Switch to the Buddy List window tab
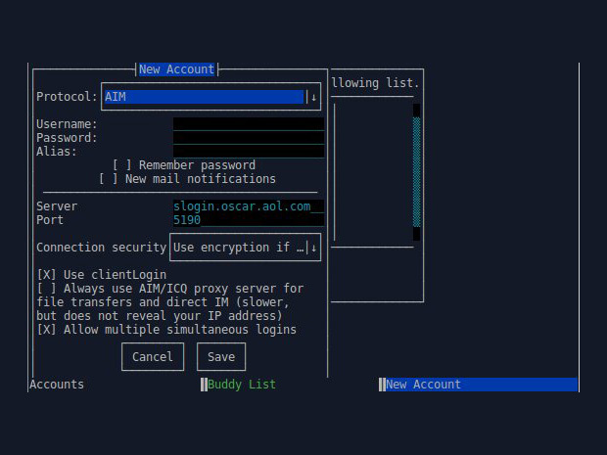This screenshot has width=607, height=455. tap(242, 385)
